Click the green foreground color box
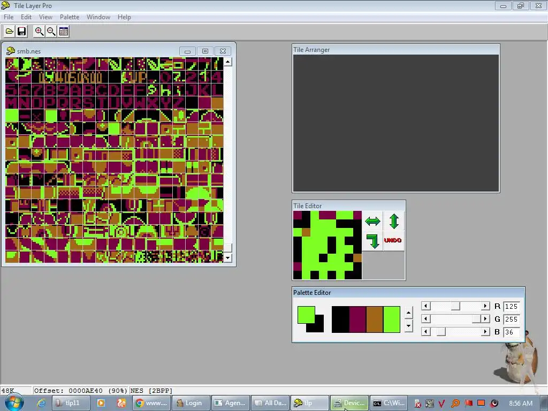 (x=306, y=315)
